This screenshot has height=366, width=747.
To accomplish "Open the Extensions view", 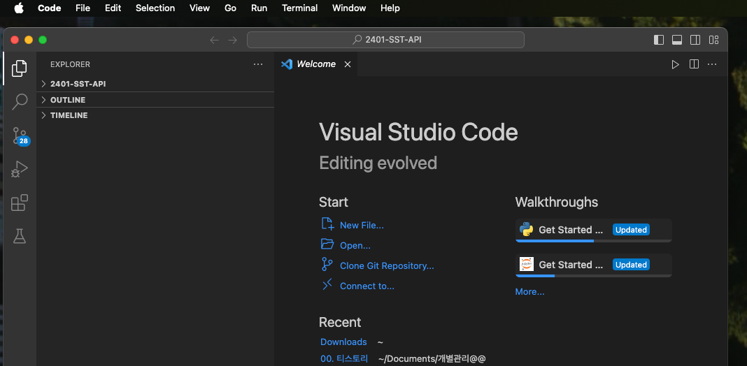I will click(20, 203).
